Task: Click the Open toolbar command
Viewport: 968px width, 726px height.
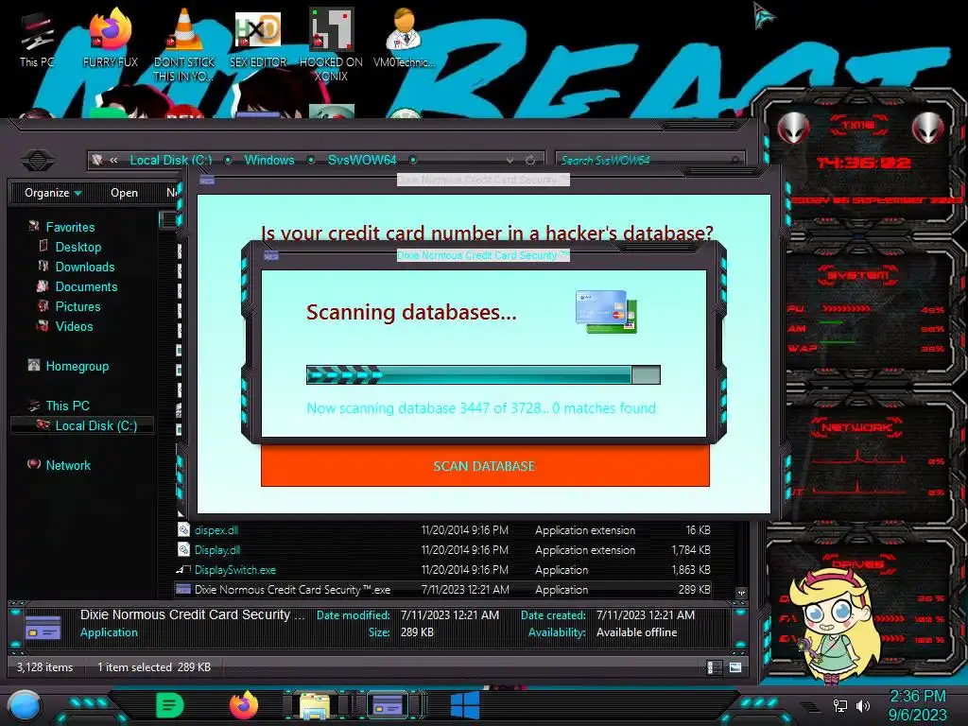Action: (124, 193)
